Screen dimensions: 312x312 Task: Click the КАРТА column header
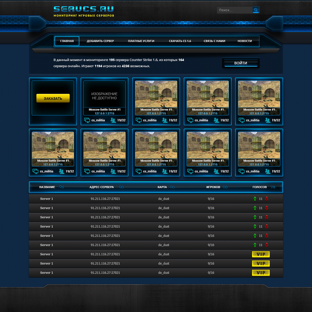[x=162, y=187]
